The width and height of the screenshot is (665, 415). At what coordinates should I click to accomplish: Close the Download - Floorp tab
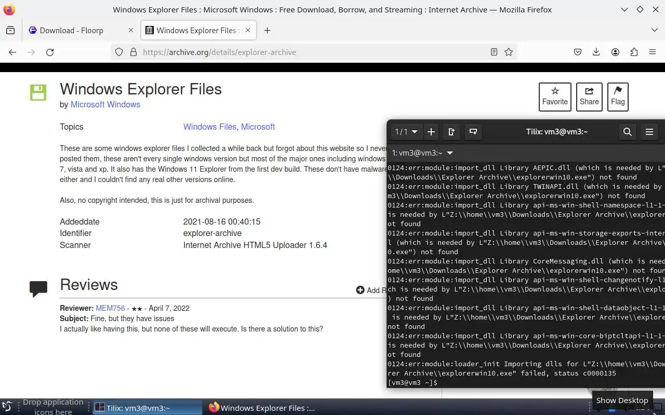(x=131, y=30)
